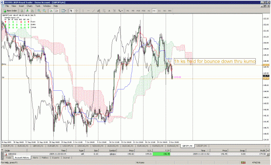Click the zoom out magnifier icon
The height and width of the screenshot is (165, 271).
click(x=44, y=11)
